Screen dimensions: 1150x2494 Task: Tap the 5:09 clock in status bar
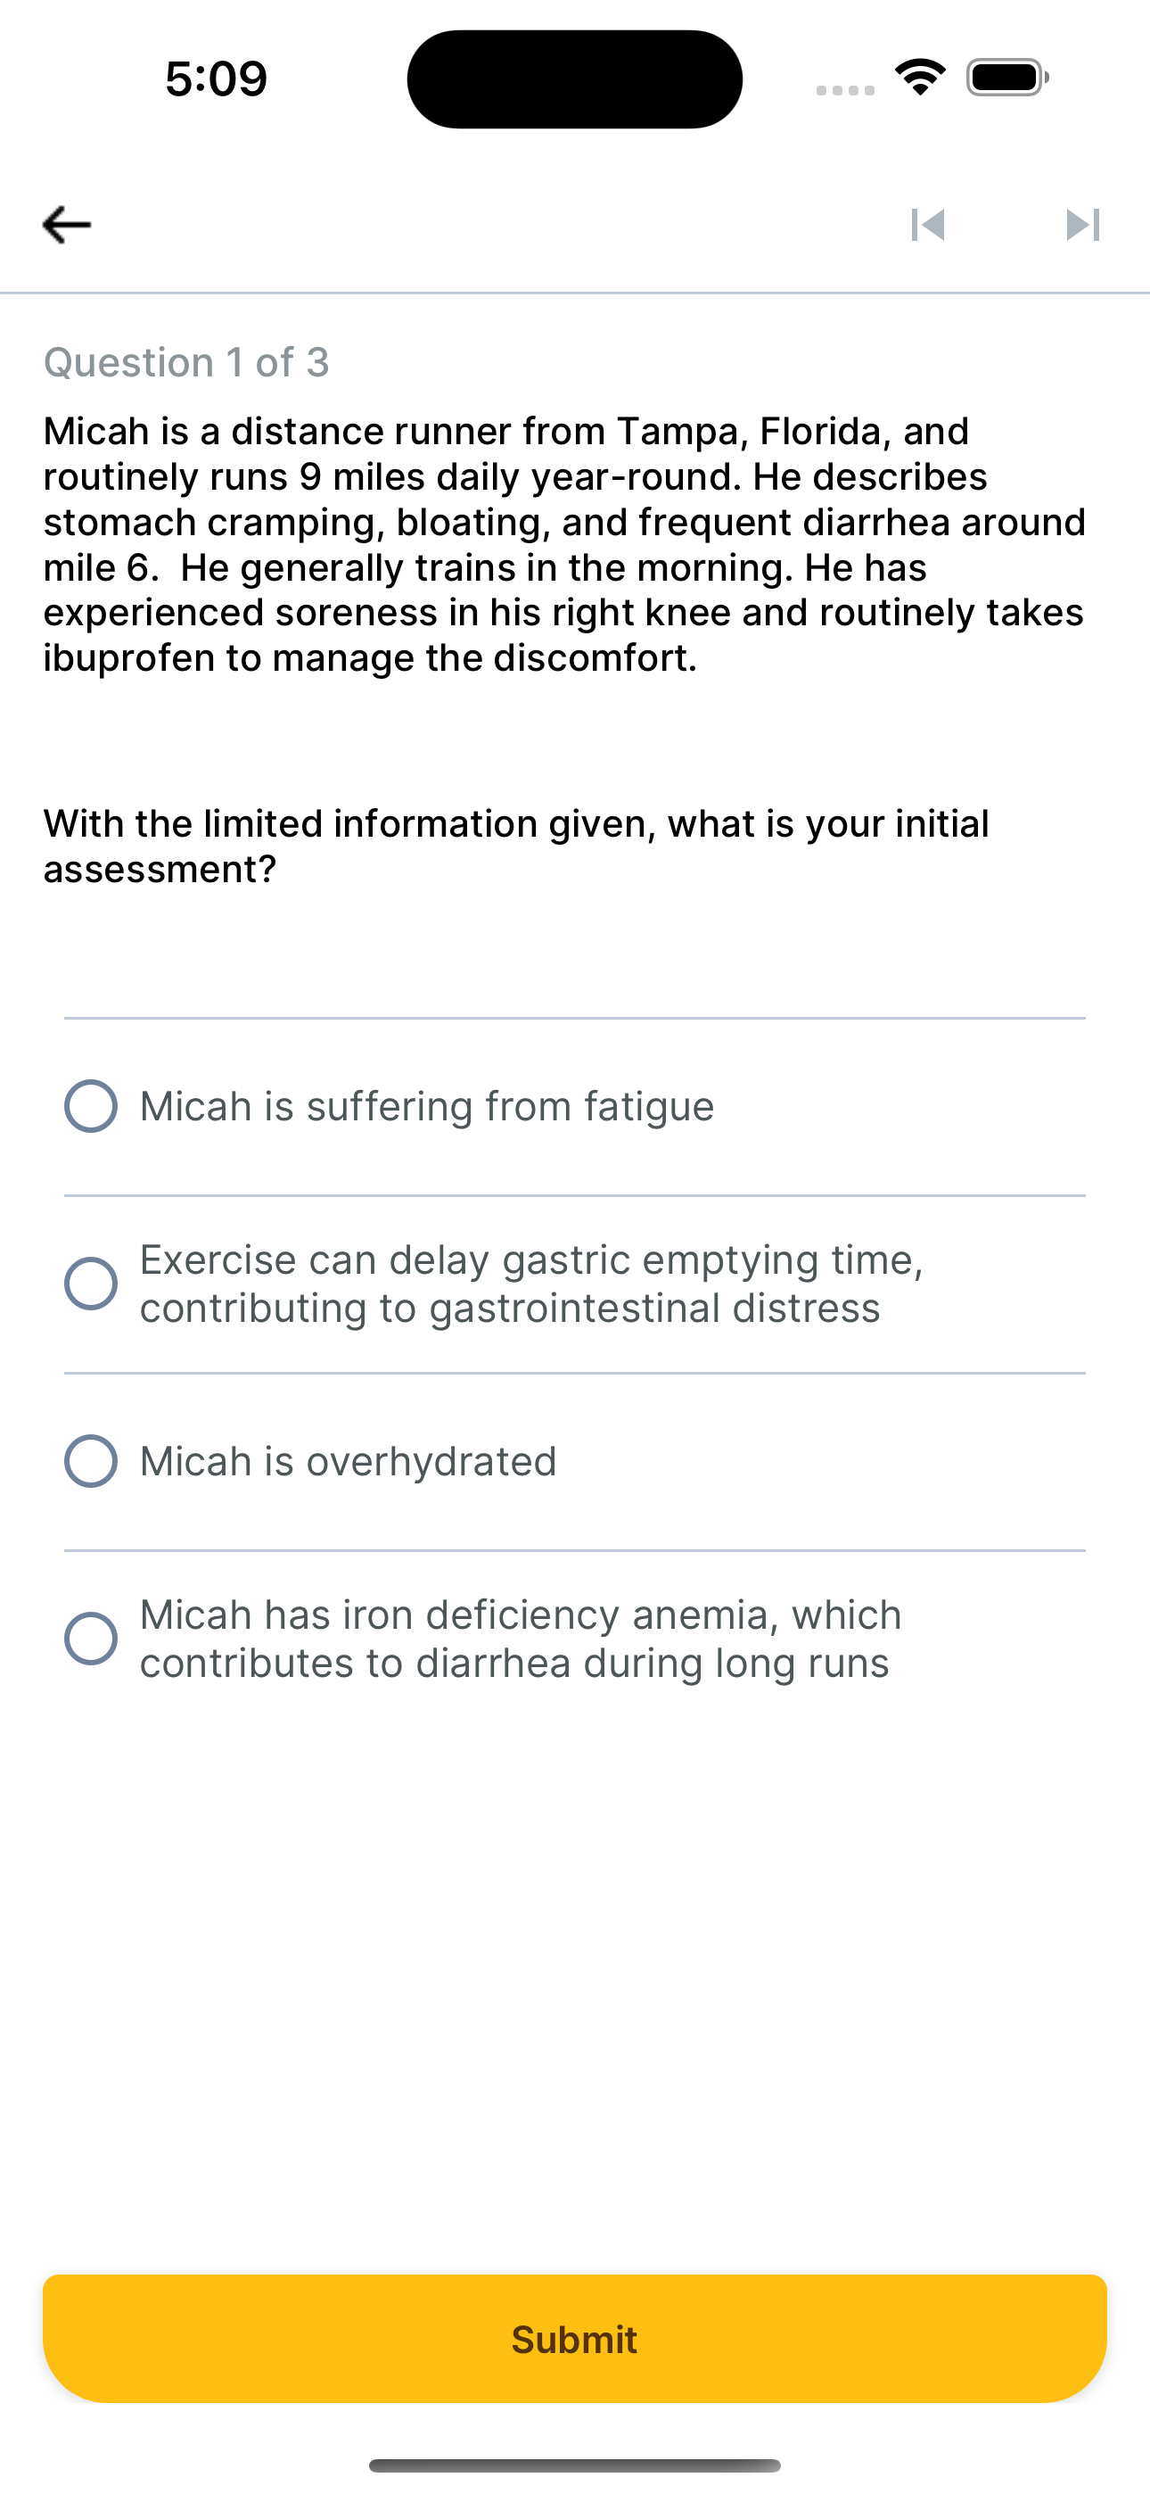coord(216,78)
